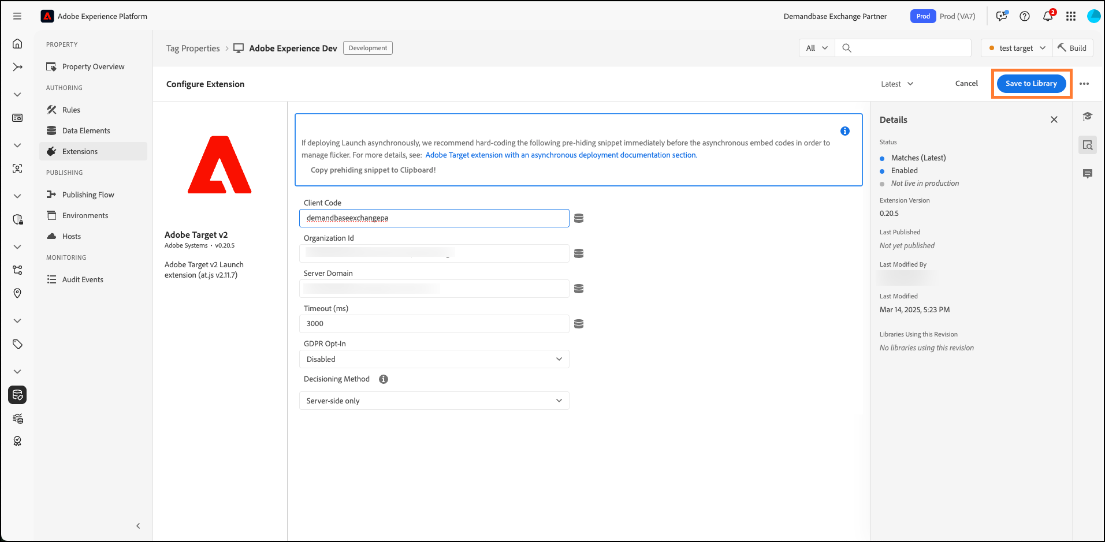The width and height of the screenshot is (1105, 542).
Task: Open the notifications bell
Action: point(1047,16)
